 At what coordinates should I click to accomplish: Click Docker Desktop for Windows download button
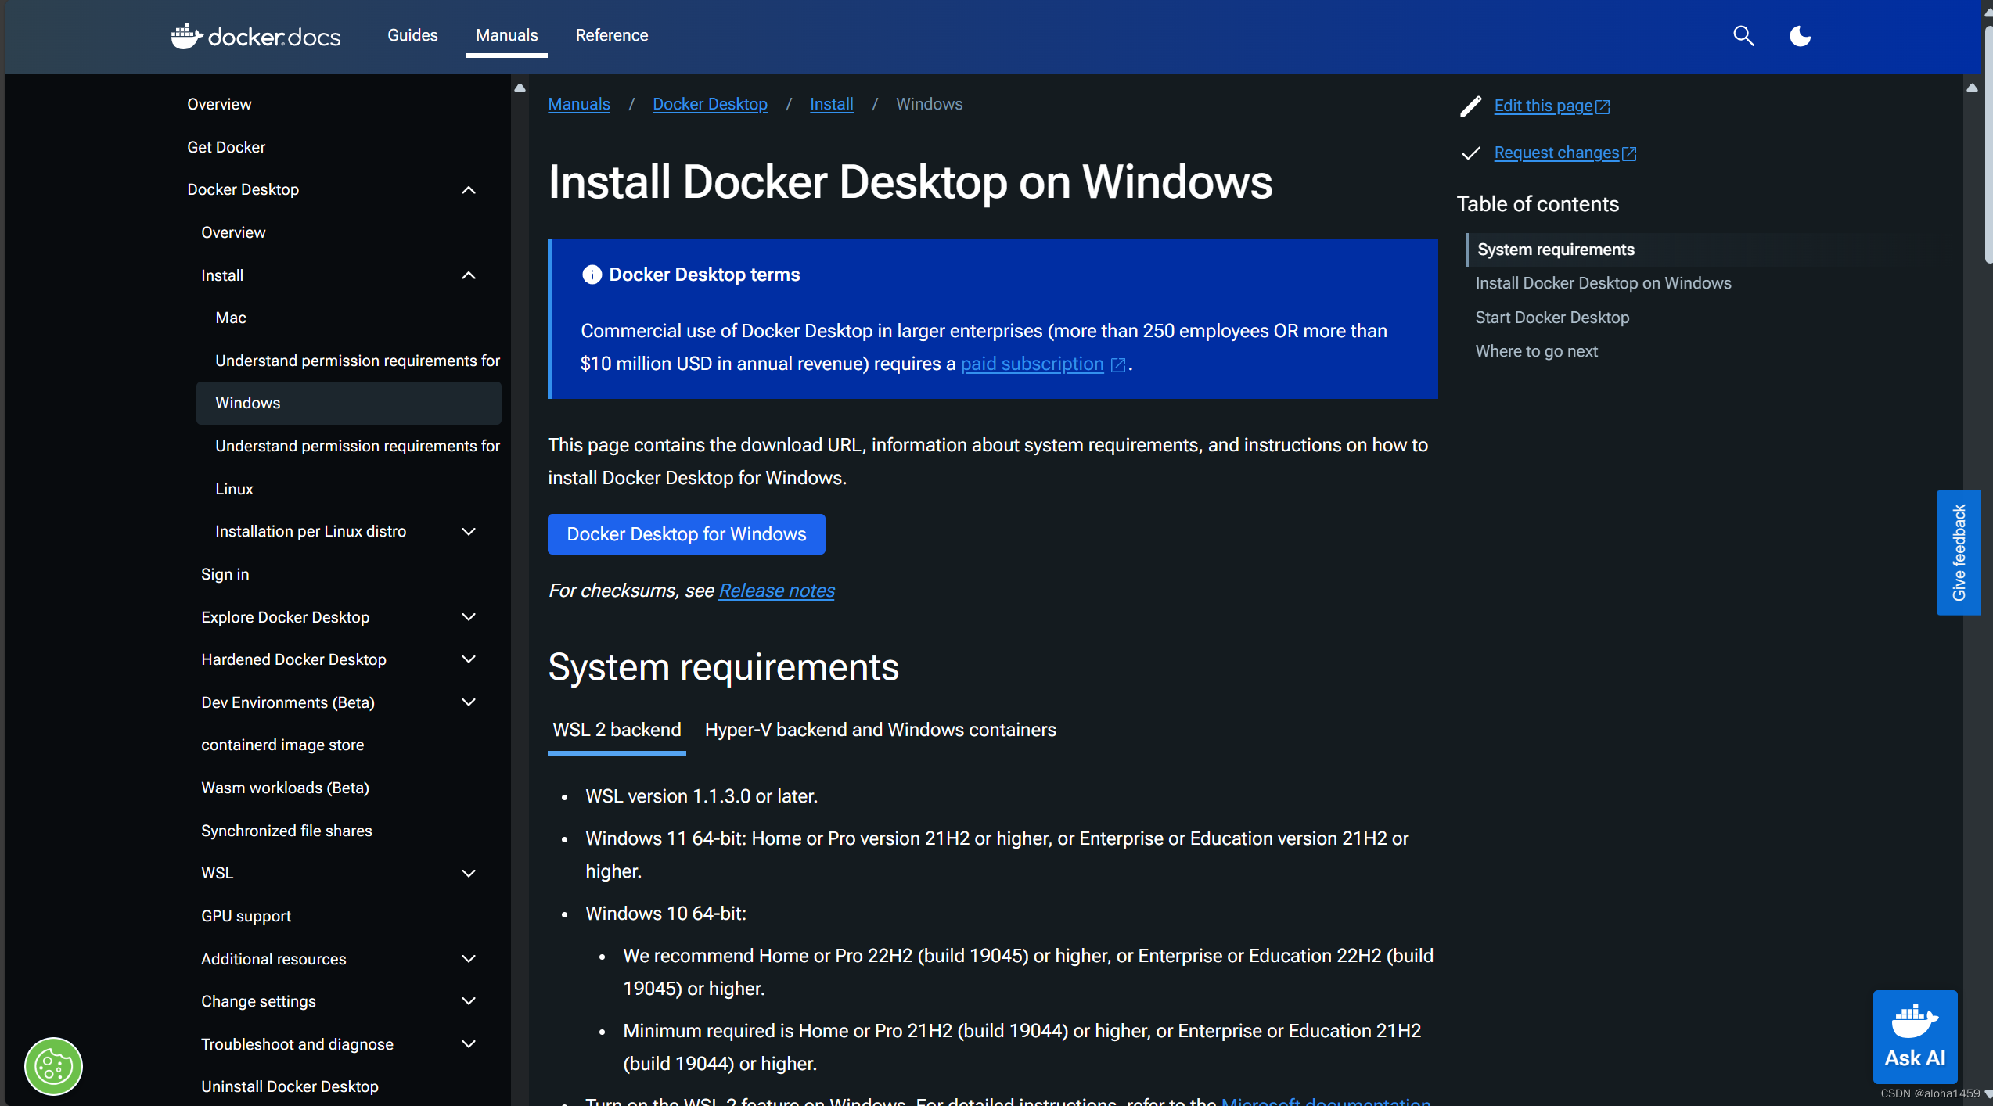point(686,534)
